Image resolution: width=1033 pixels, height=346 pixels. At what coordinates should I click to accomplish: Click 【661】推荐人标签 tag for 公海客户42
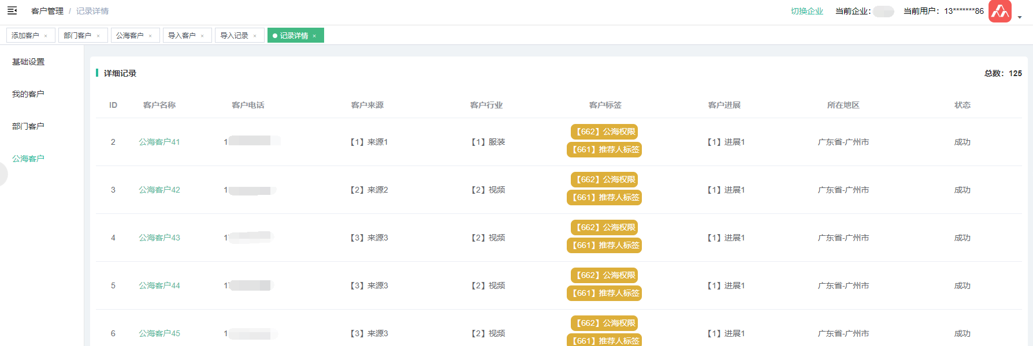(605, 198)
